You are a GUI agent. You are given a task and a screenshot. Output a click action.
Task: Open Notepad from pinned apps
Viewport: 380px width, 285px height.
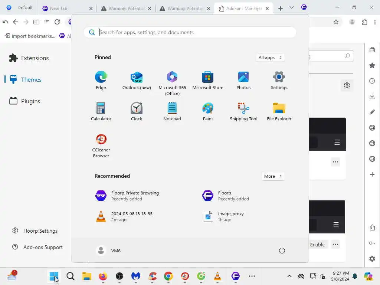172,111
